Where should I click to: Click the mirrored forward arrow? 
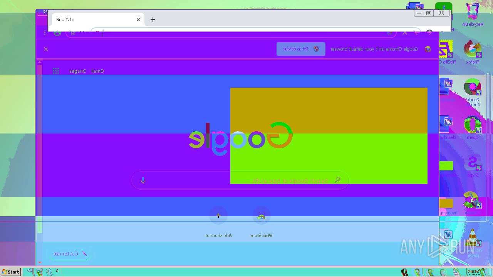pos(417,33)
